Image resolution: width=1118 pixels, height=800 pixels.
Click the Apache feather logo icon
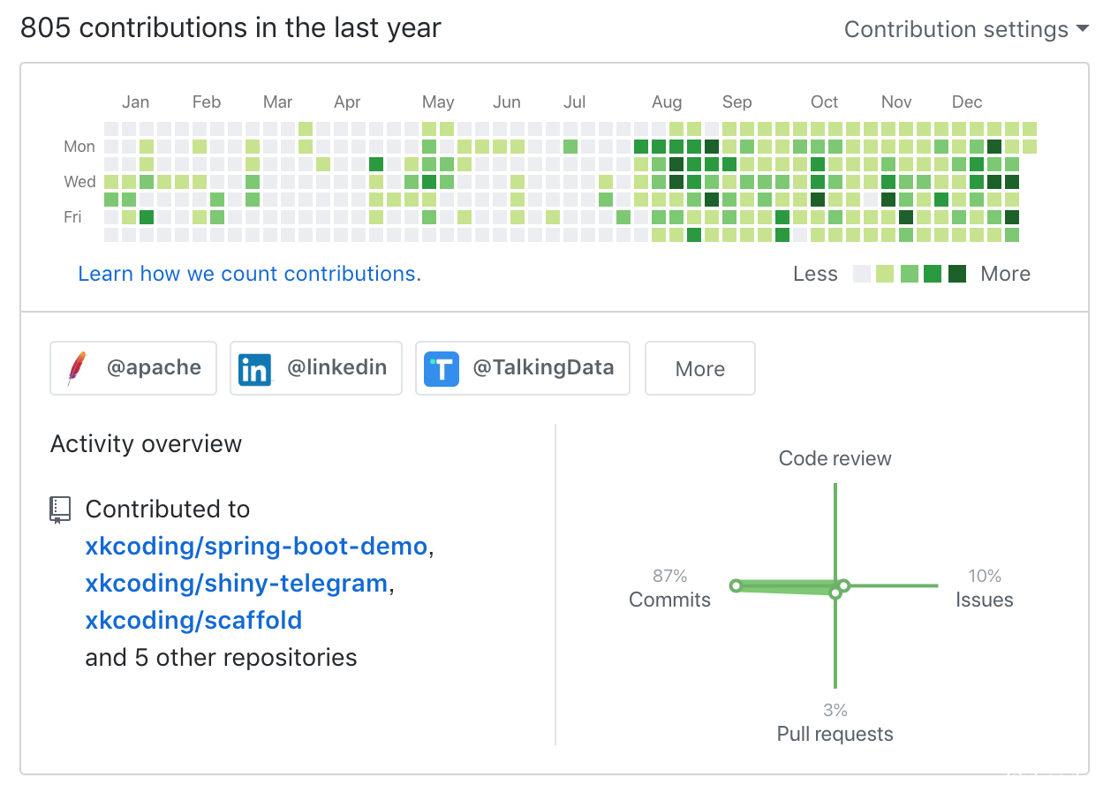pyautogui.click(x=78, y=369)
